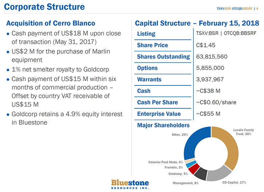Click the Cash row label
Viewport: 264px width, 192px height.
coord(143,91)
